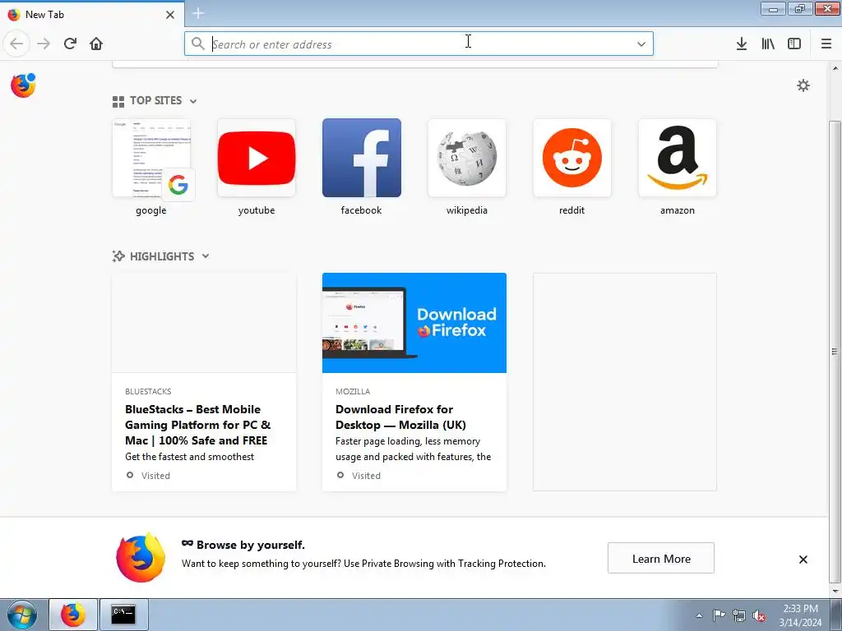
Task: Click the Learn More button
Action: (661, 558)
